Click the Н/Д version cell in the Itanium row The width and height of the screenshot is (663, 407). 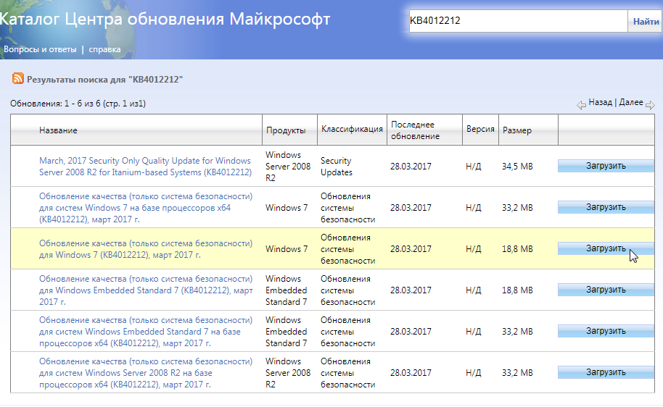point(474,167)
